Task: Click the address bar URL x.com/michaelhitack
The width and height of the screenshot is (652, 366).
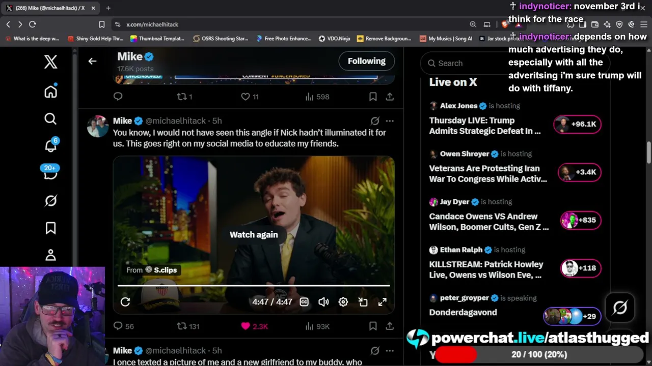Action: (x=152, y=24)
